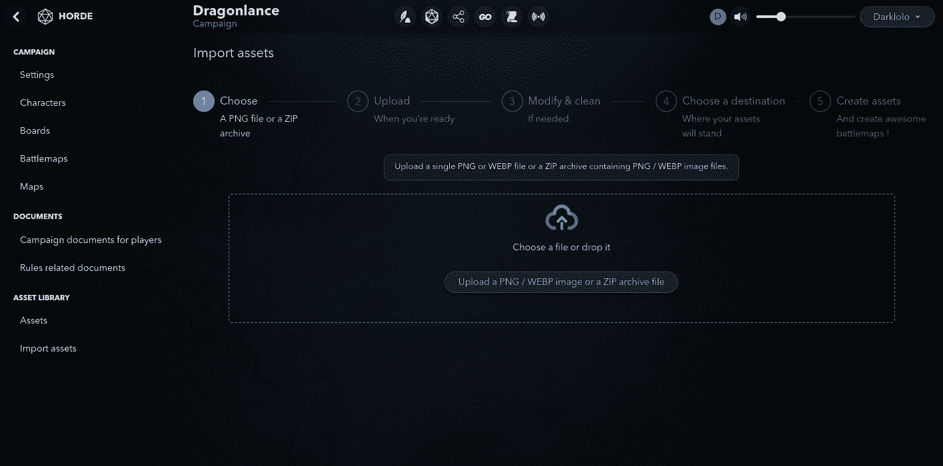Viewport: 943px width, 466px height.
Task: Open the quill character sheet icon
Action: click(405, 17)
